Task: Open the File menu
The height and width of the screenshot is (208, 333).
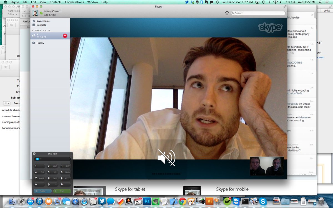Action: tap(25, 2)
